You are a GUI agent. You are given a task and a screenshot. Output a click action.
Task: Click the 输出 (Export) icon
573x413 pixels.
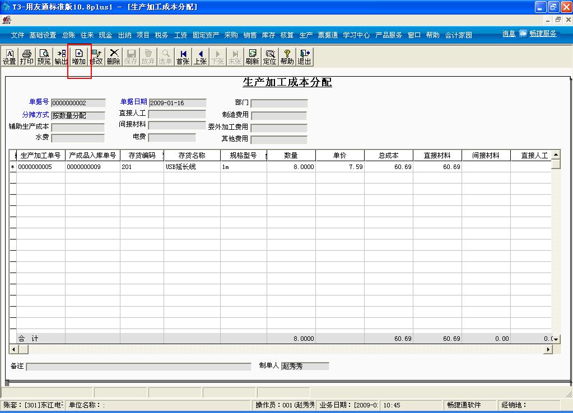pos(61,57)
